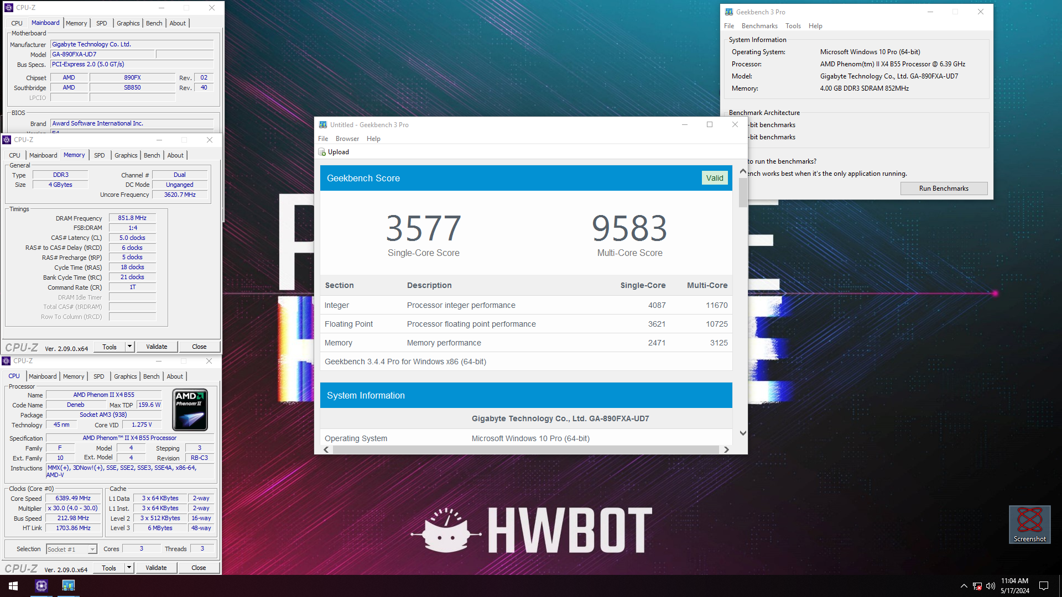This screenshot has width=1062, height=597.
Task: Click the AMD Phenom II logo in CPU-Z
Action: point(190,410)
